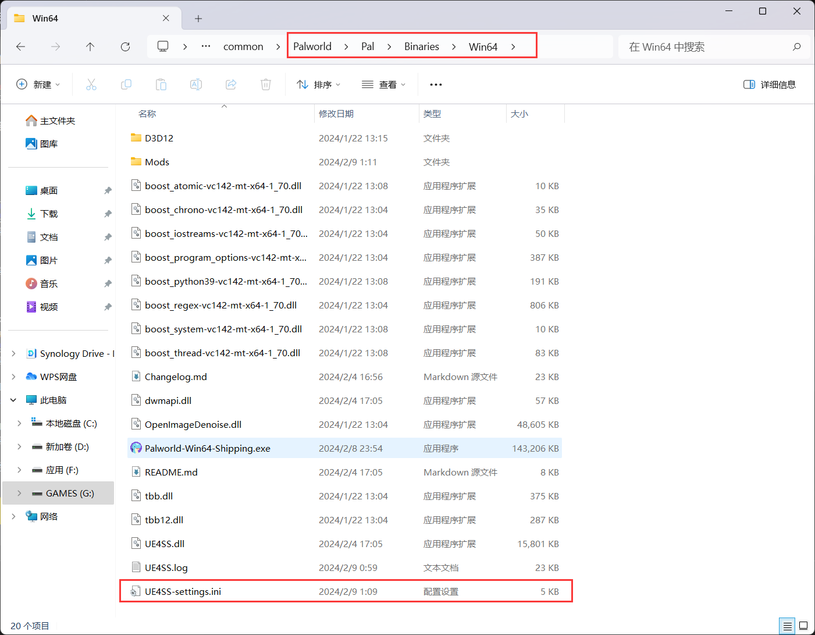Select the D3D12 folder icon
Image resolution: width=815 pixels, height=635 pixels.
click(136, 138)
